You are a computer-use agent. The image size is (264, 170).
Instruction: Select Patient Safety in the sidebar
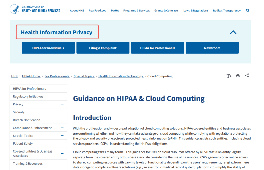pyautogui.click(x=23, y=144)
